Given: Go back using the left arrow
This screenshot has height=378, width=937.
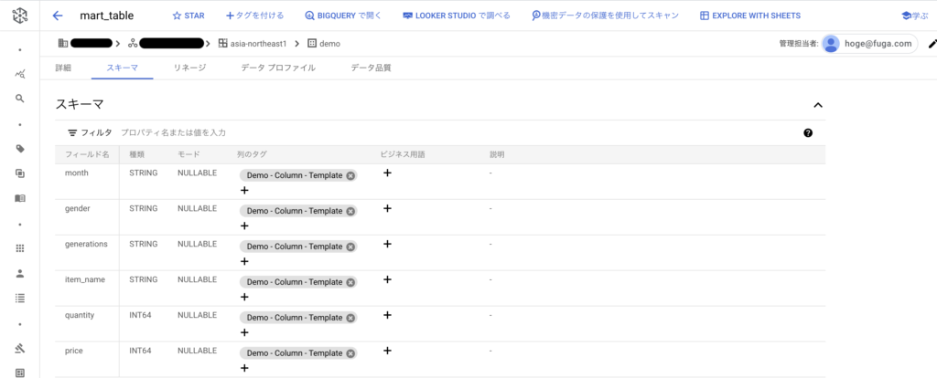Looking at the screenshot, I should 58,16.
